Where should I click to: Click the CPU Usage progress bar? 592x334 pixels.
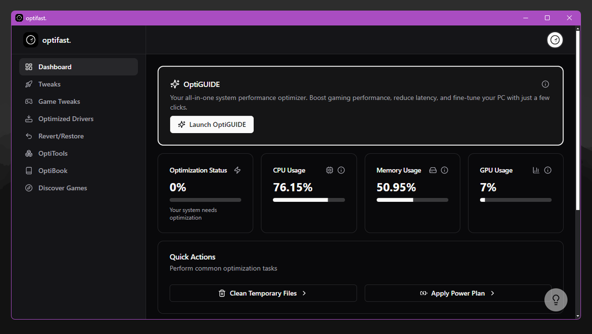(309, 200)
